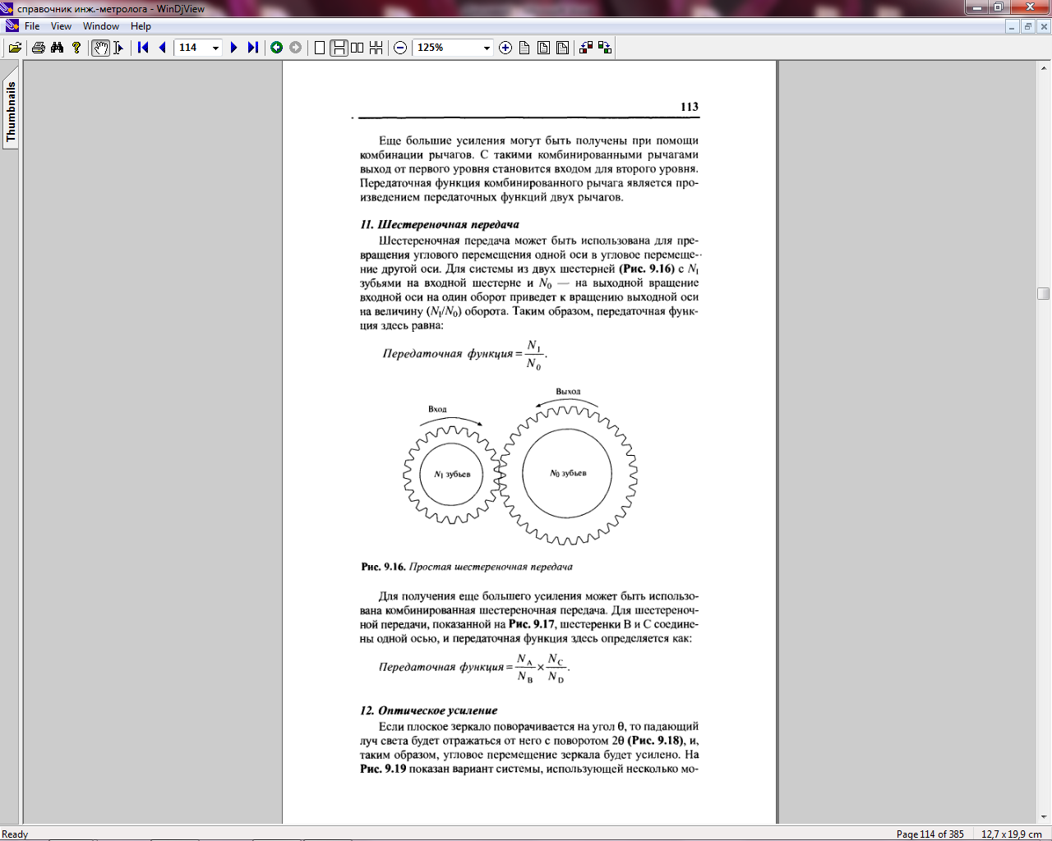Click the large gear labeled 'N0 зубьев'
Image resolution: width=1052 pixels, height=841 pixels.
pos(568,474)
